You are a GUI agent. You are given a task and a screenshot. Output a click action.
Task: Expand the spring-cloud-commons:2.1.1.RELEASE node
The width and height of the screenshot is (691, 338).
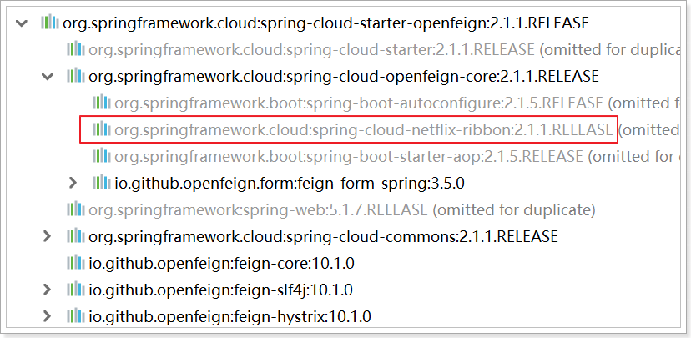point(47,237)
